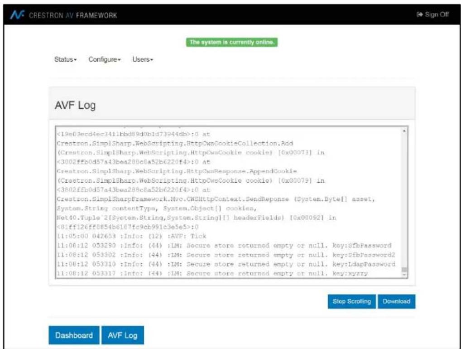Click the 'System.String contentType' log line
Image resolution: width=461 pixels, height=349 pixels.
click(156, 208)
